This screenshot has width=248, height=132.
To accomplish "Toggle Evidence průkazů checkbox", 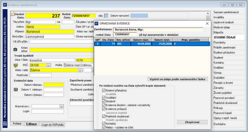I will pos(104,109).
